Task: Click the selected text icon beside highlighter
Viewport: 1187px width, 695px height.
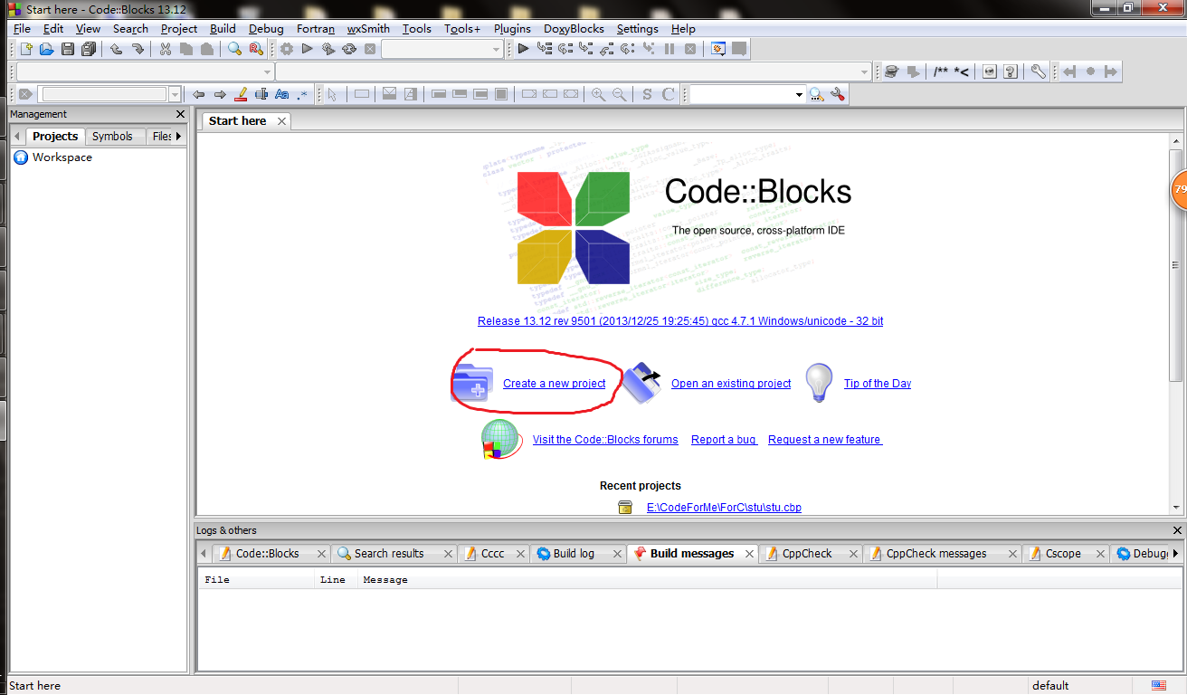Action: click(261, 94)
